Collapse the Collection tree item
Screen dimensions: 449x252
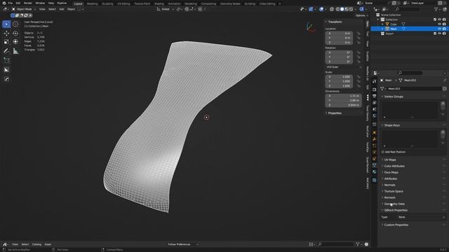coord(378,20)
